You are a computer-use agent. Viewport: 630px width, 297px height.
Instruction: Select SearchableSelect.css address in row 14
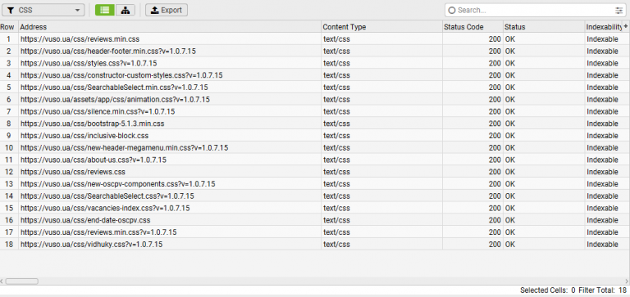pyautogui.click(x=170, y=196)
